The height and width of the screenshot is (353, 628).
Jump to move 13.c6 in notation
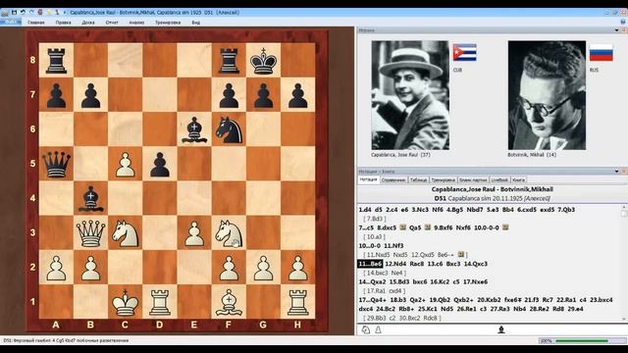coord(435,264)
